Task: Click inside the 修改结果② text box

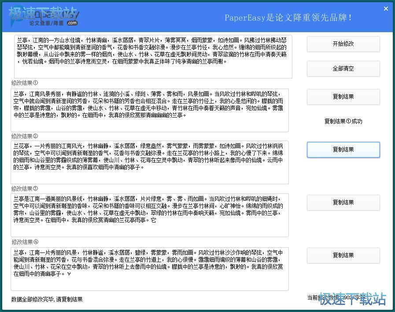Action: tap(150, 163)
